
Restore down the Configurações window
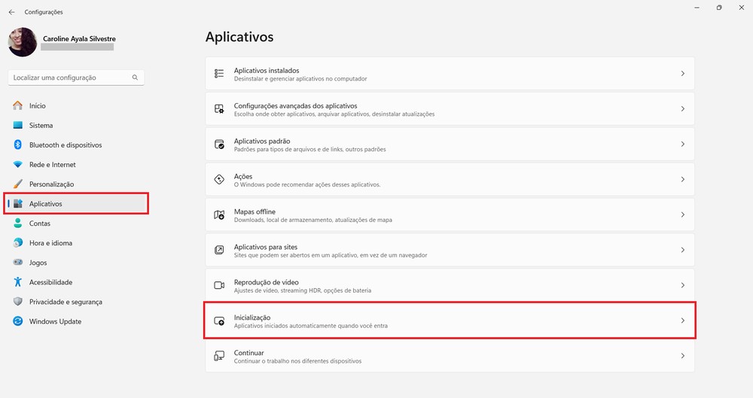(x=719, y=8)
